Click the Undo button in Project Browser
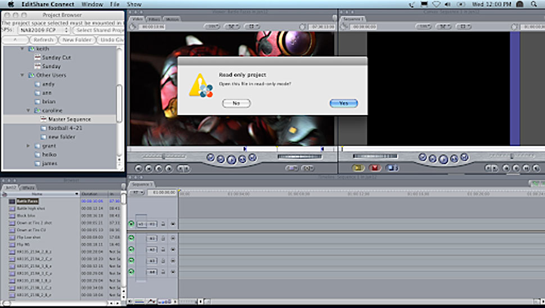This screenshot has width=545, height=308. pyautogui.click(x=111, y=40)
